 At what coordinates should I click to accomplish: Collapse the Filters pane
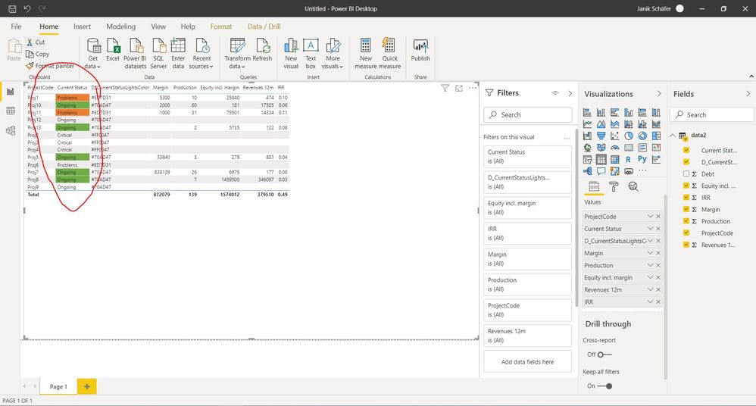570,93
